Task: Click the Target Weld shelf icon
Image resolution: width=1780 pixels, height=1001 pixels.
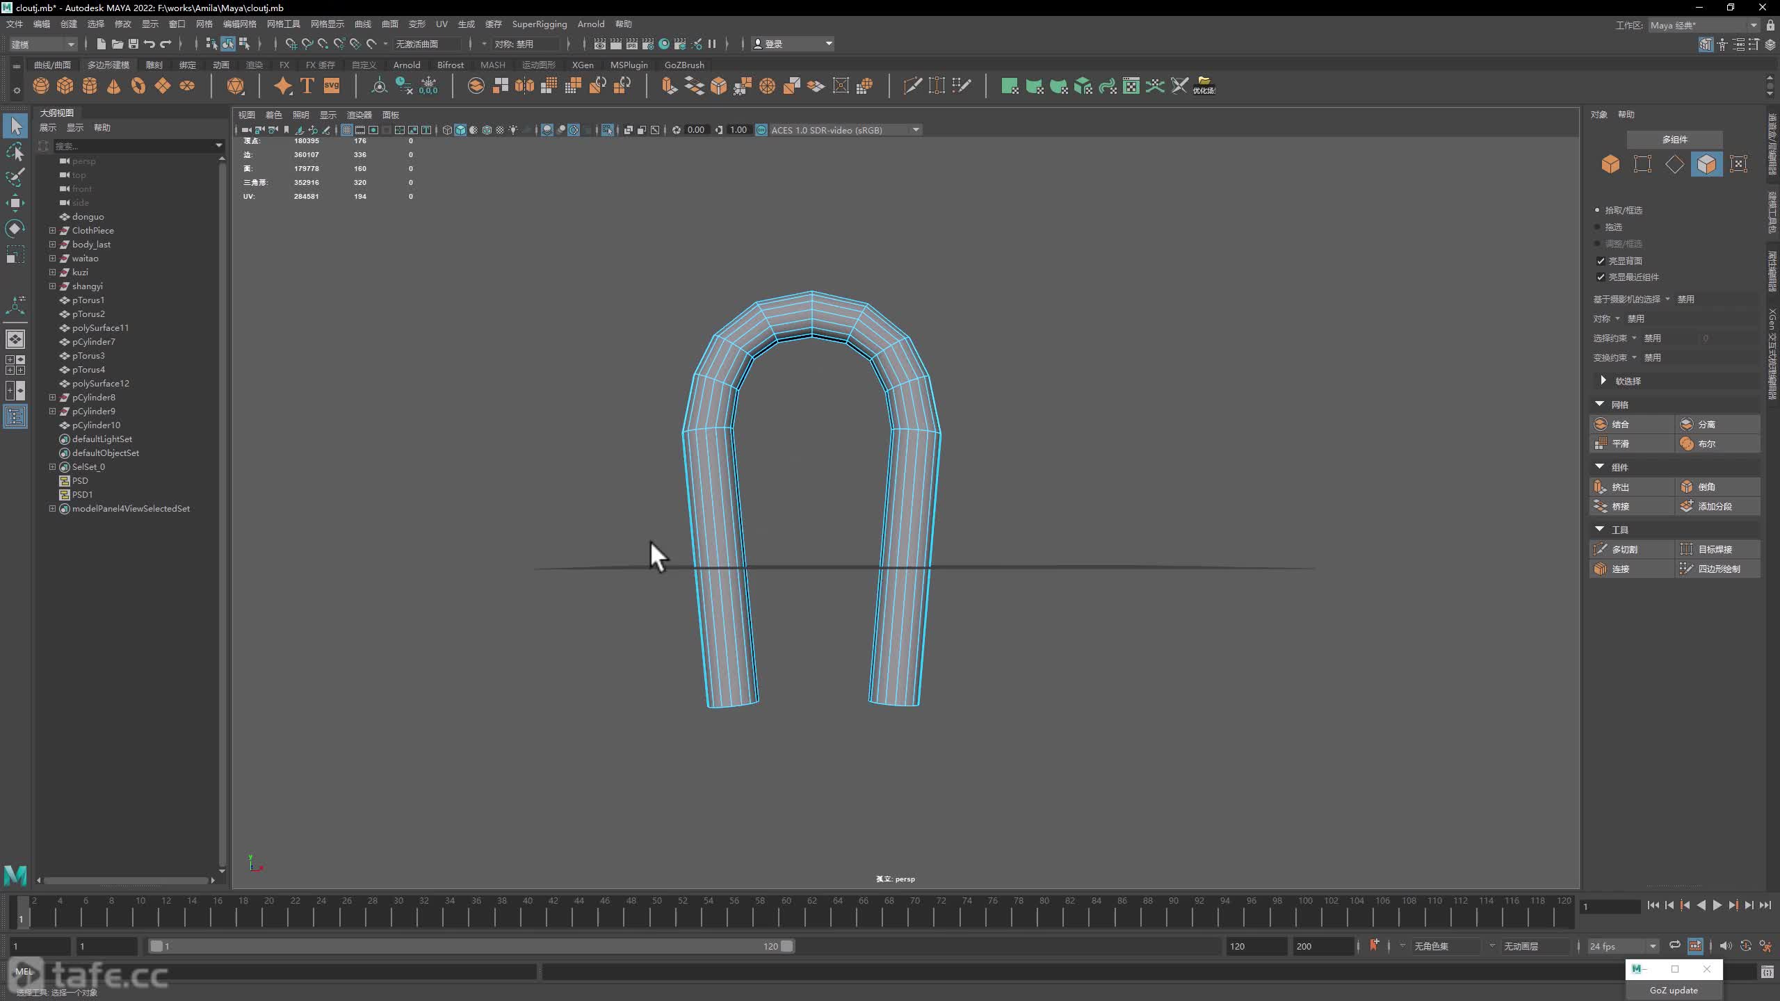Action: point(937,86)
